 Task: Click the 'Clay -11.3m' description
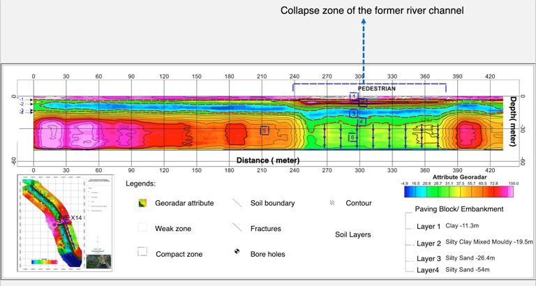click(462, 226)
